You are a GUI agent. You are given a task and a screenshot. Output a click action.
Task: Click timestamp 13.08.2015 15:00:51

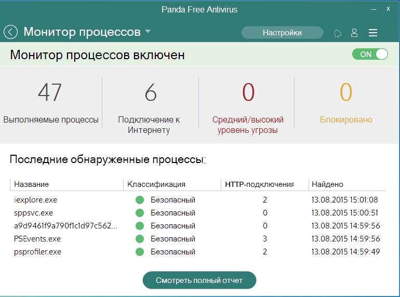pyautogui.click(x=344, y=213)
